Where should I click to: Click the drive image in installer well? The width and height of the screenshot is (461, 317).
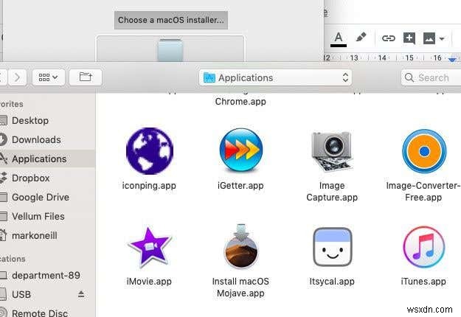coord(170,50)
